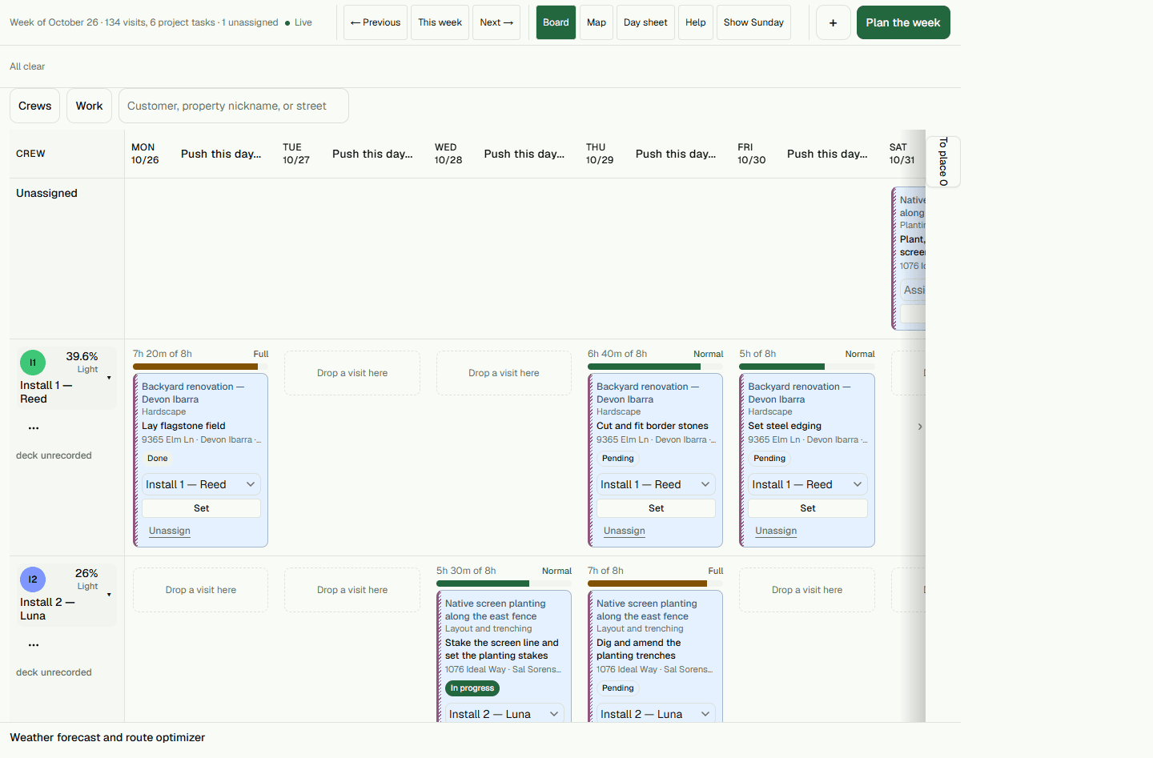The image size is (1153, 758).
Task: Focus the customer, property nickname, or street search field
Action: (234, 106)
